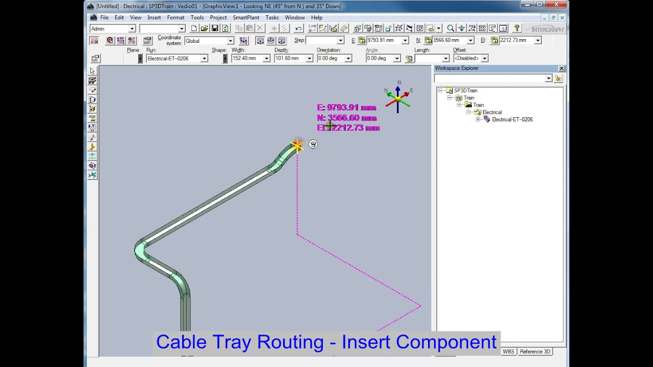Switch to the Reference 3D tab
Screen dimensions: 653x367
535,351
